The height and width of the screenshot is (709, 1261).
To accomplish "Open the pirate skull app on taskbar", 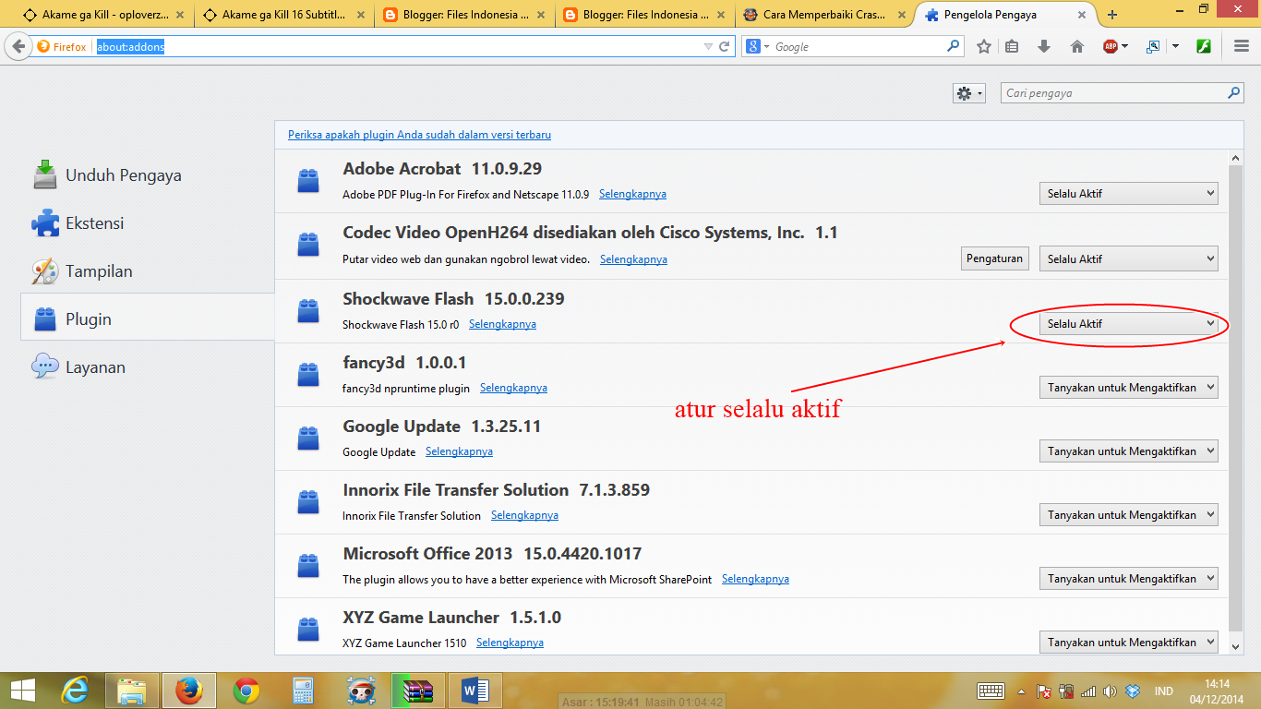I will point(360,691).
